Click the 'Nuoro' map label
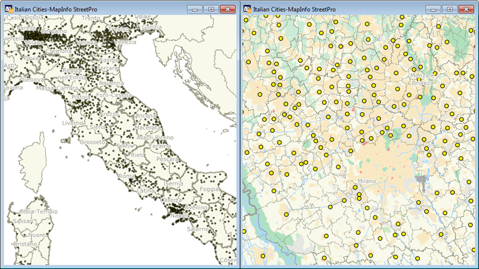This screenshot has width=479, height=269. click(36, 235)
